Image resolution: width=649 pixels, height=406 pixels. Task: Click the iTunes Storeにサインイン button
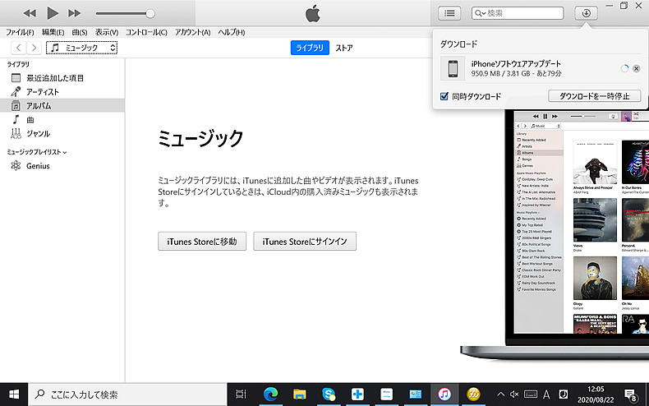(305, 241)
